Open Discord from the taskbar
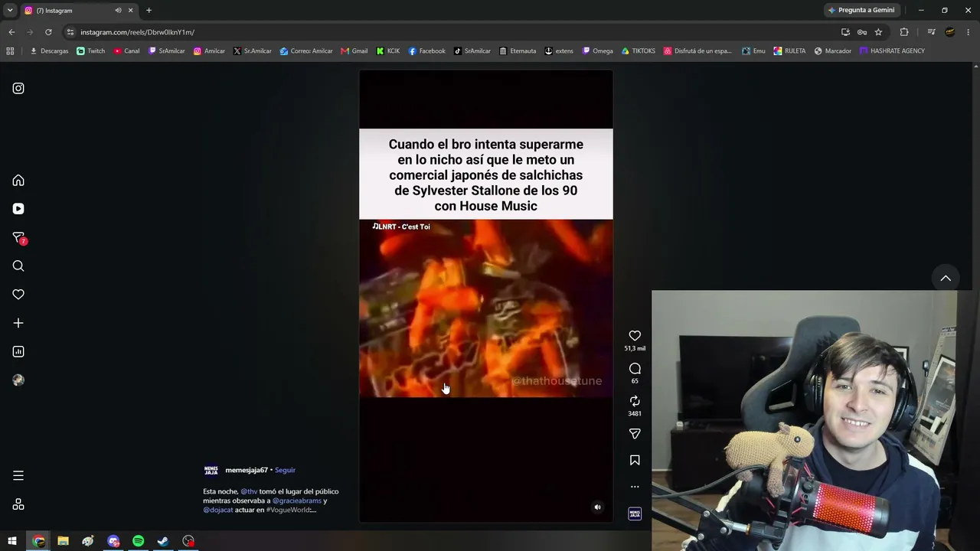The width and height of the screenshot is (980, 551). 113,541
